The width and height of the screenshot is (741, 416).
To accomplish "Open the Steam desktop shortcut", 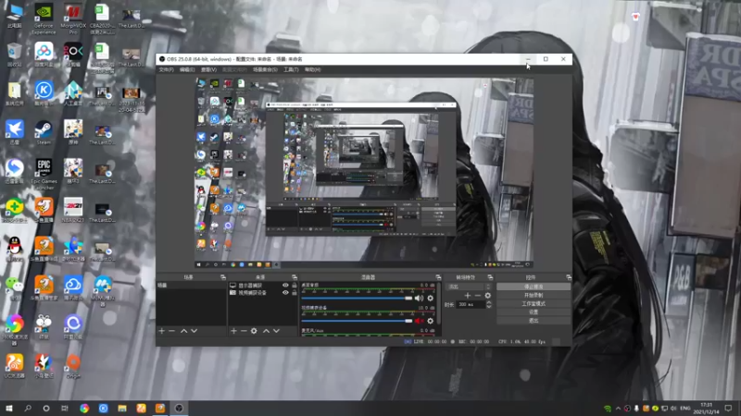I will click(x=44, y=132).
